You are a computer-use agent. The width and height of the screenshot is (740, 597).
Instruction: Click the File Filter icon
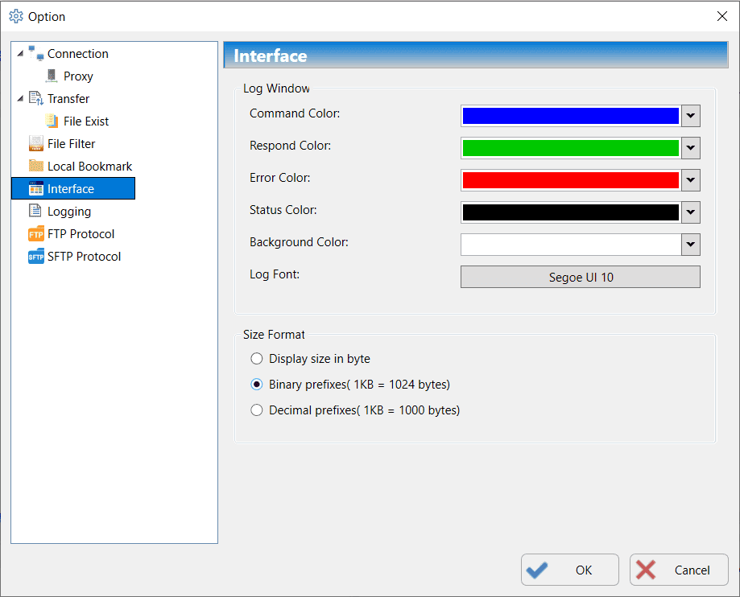35,144
